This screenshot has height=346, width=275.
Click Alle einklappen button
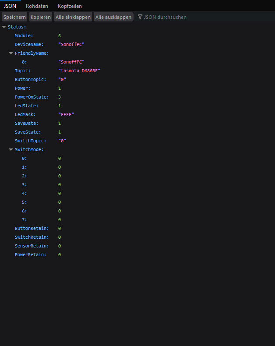coord(73,17)
